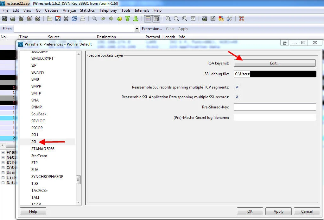
Task: Click the Pre-Shared-Key input field
Action: coord(275,107)
